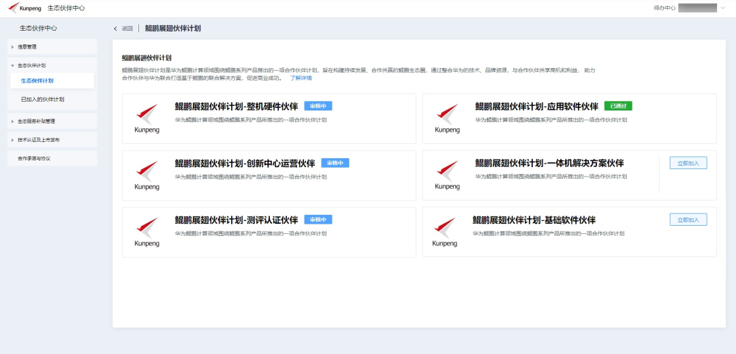
Task: Open 待办中心 in the header
Action: pos(664,8)
